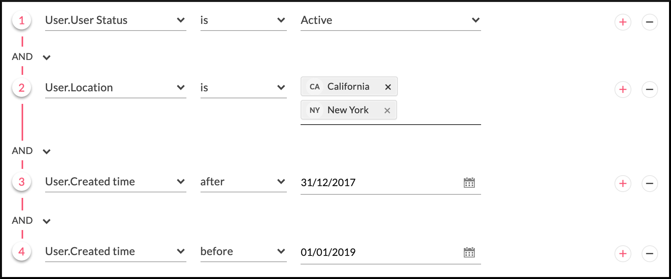This screenshot has width=671, height=279.
Task: Add a condition after the 'after' date row
Action: tap(623, 183)
